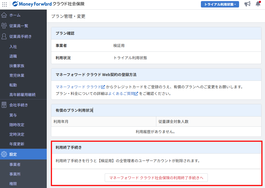
Task: Navigate to 年度更新 in sidebar
Action: (x=17, y=144)
